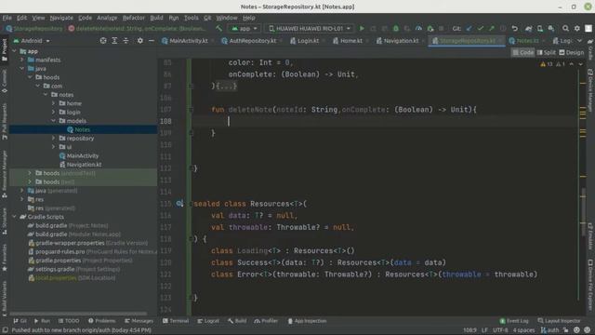Viewport: 595px width, 335px height.
Task: Switch to the AuthRepository.kt tab
Action: click(x=252, y=41)
